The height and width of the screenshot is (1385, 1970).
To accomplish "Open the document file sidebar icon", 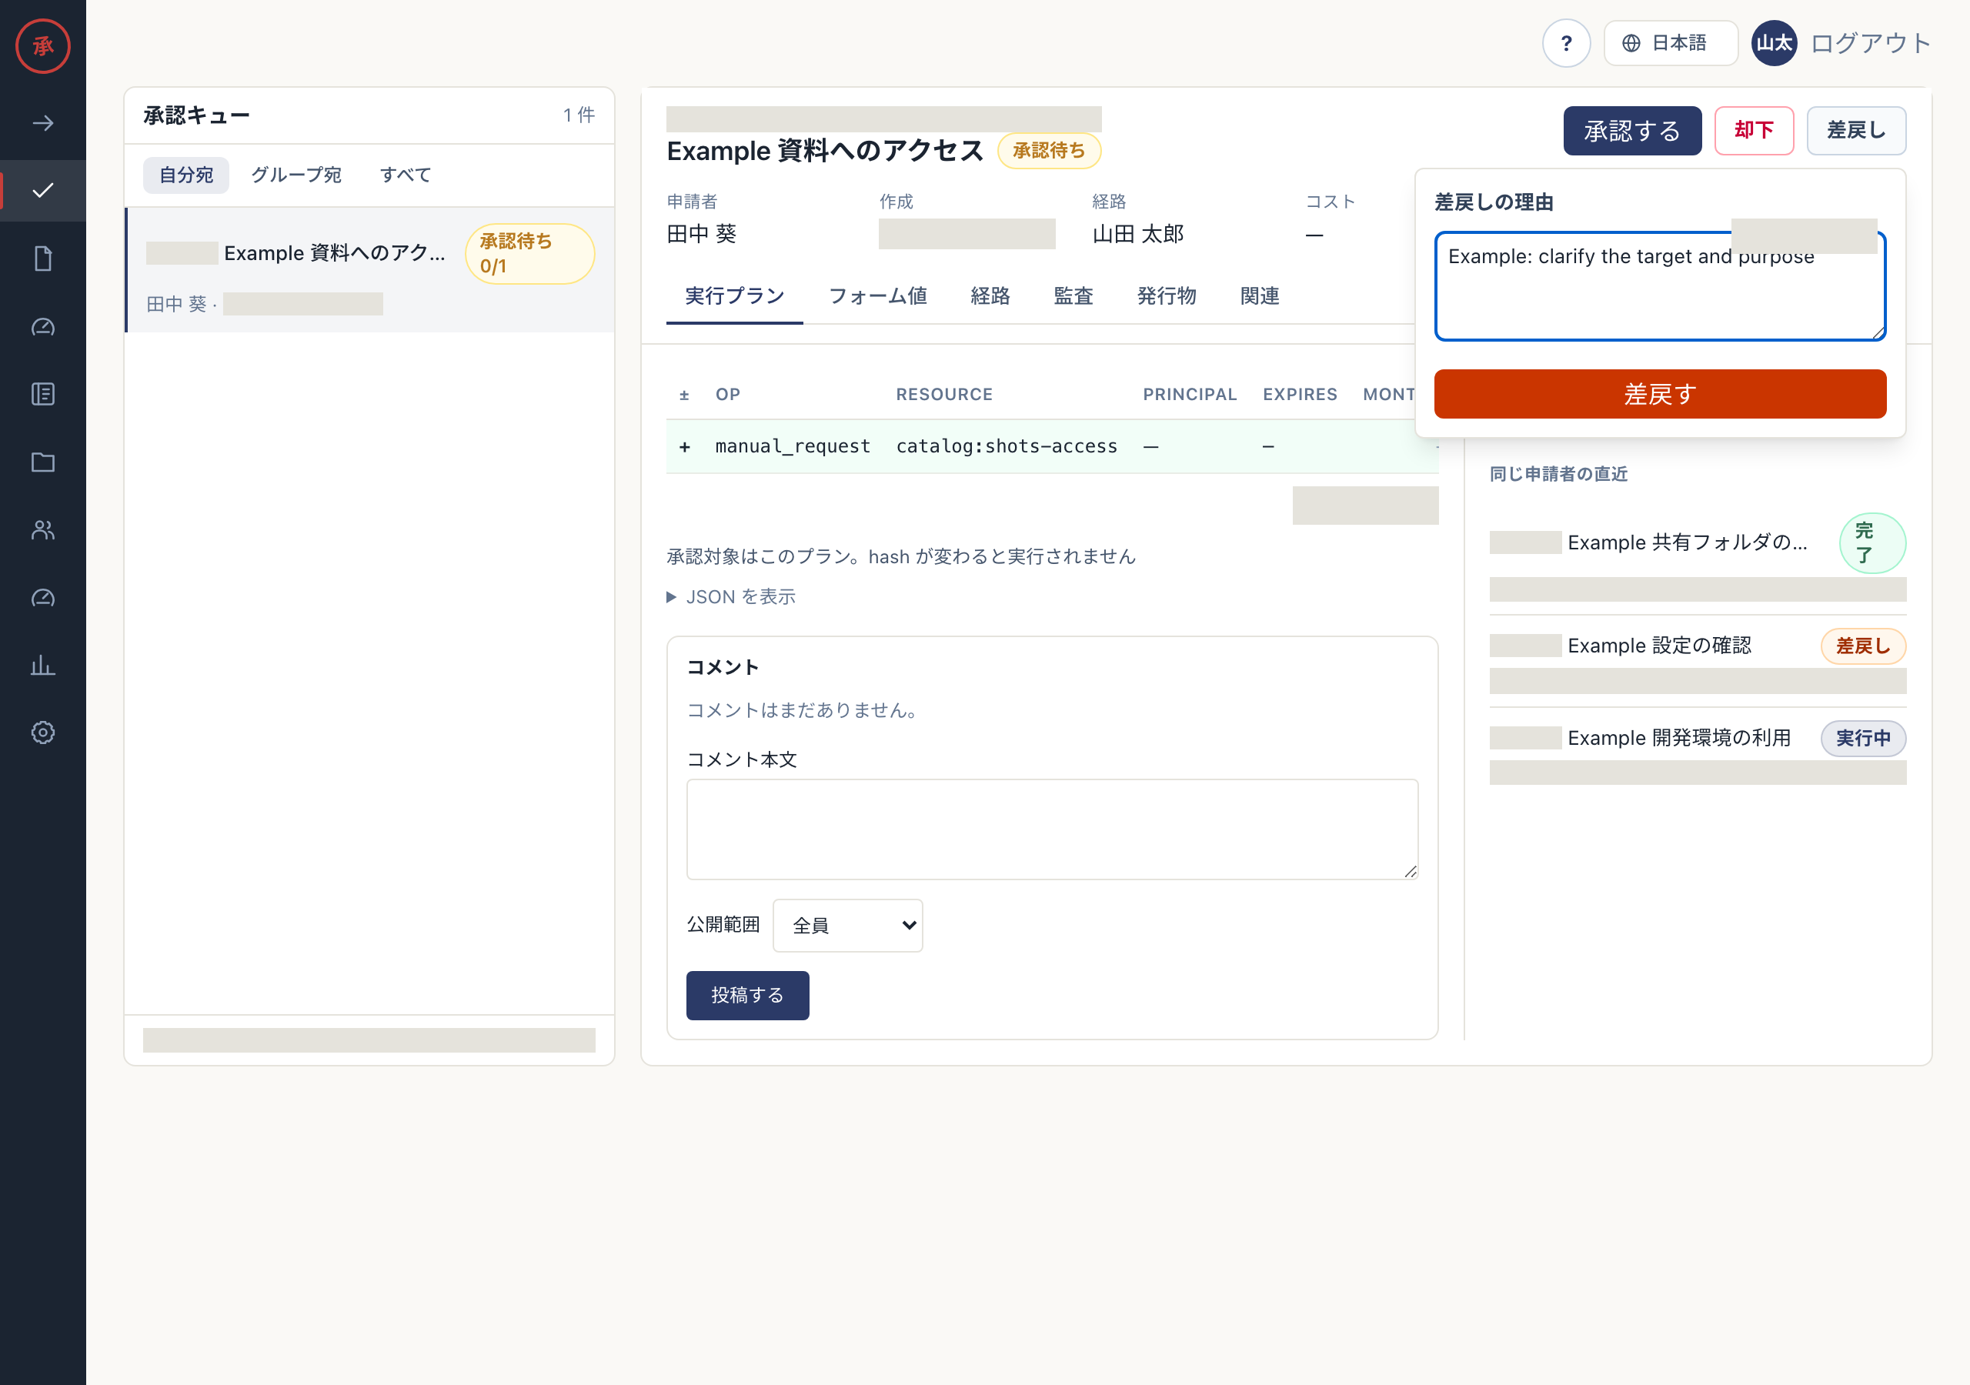I will pos(43,259).
